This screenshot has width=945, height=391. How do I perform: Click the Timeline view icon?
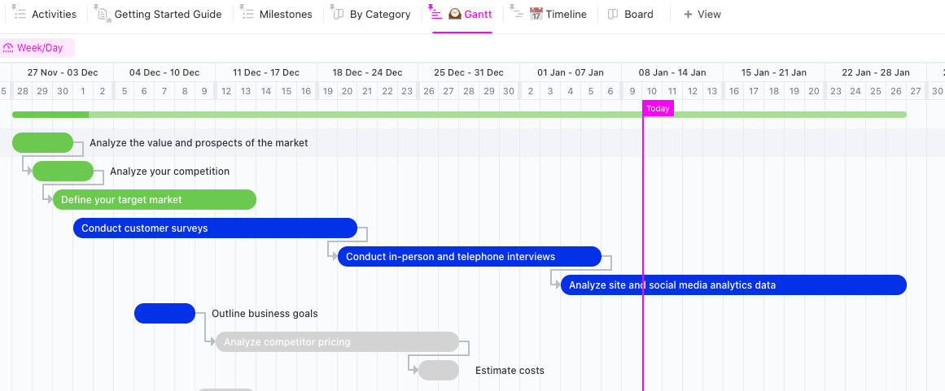518,14
